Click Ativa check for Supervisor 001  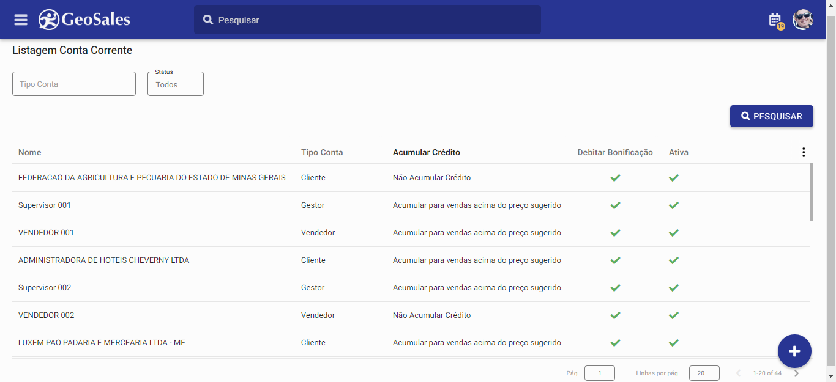tap(674, 205)
